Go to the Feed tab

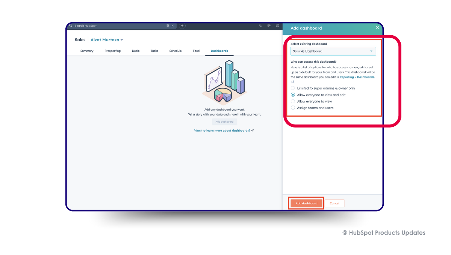(x=196, y=51)
